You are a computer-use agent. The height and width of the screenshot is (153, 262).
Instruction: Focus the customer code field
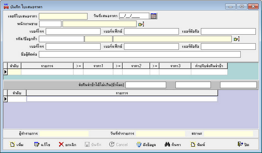[61, 39]
